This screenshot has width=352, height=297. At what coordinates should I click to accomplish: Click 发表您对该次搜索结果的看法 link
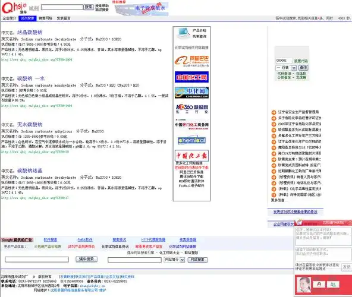pyautogui.click(x=295, y=211)
